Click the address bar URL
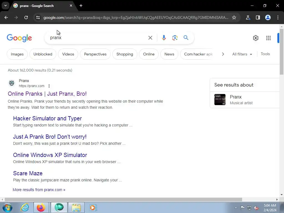The image size is (284, 213). [136, 17]
